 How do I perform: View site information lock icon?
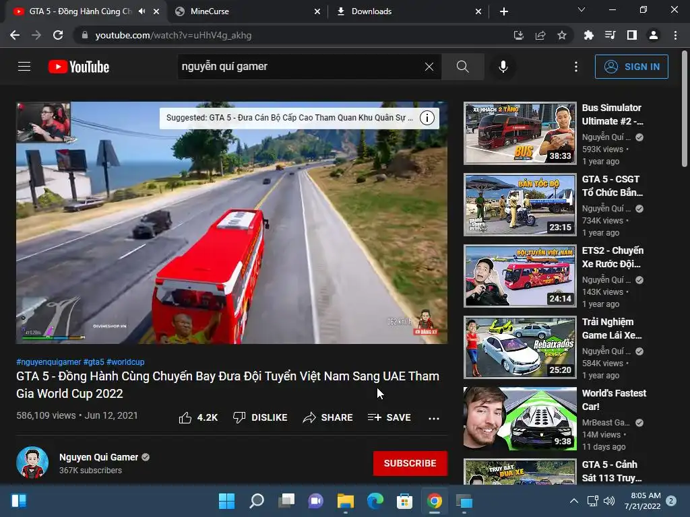[85, 35]
